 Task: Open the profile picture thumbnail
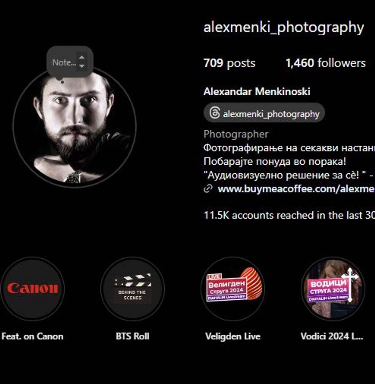click(74, 127)
